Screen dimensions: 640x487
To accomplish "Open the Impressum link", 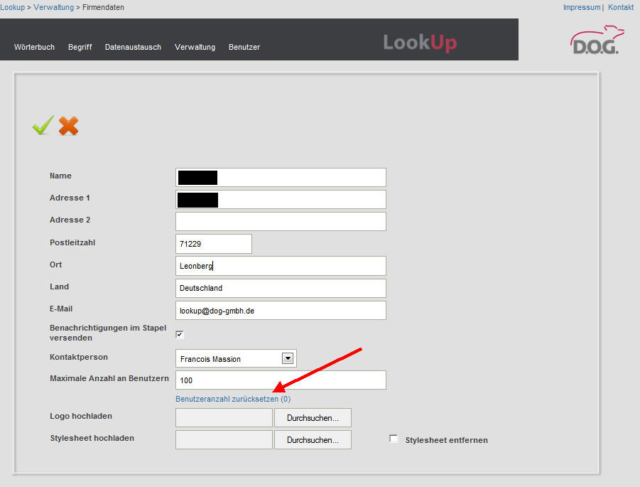I will [x=581, y=7].
